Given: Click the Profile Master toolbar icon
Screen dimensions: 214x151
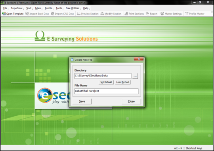Looking at the screenshot, I should pos(187,13).
